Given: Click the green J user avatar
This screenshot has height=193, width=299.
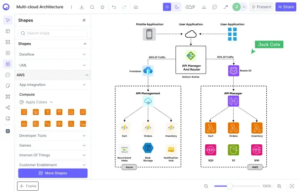Looking at the screenshot, I should (236, 7).
